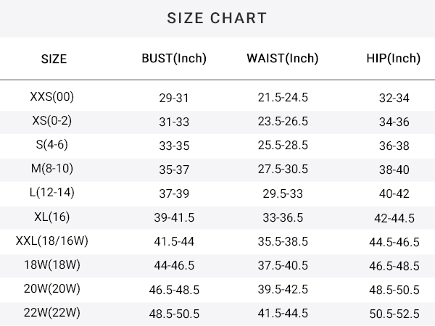Screen dimensions: 435x326
Task: Choose the S(4-6) size label
Action: tap(52, 145)
